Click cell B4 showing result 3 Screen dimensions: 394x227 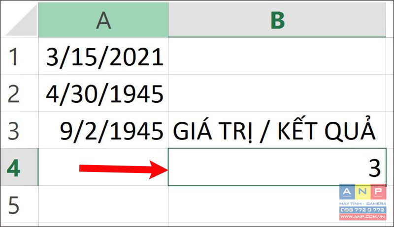click(277, 167)
